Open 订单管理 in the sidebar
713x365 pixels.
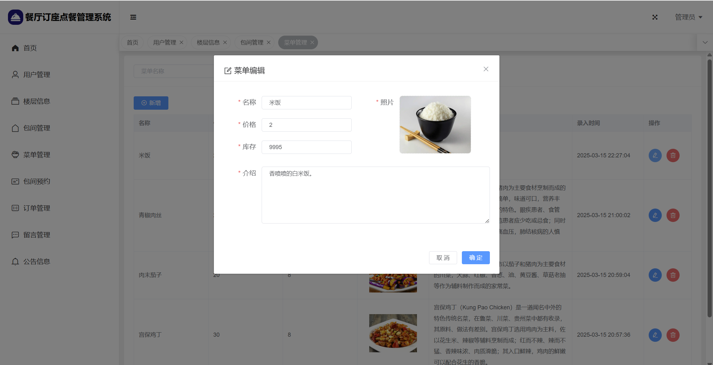pos(37,208)
